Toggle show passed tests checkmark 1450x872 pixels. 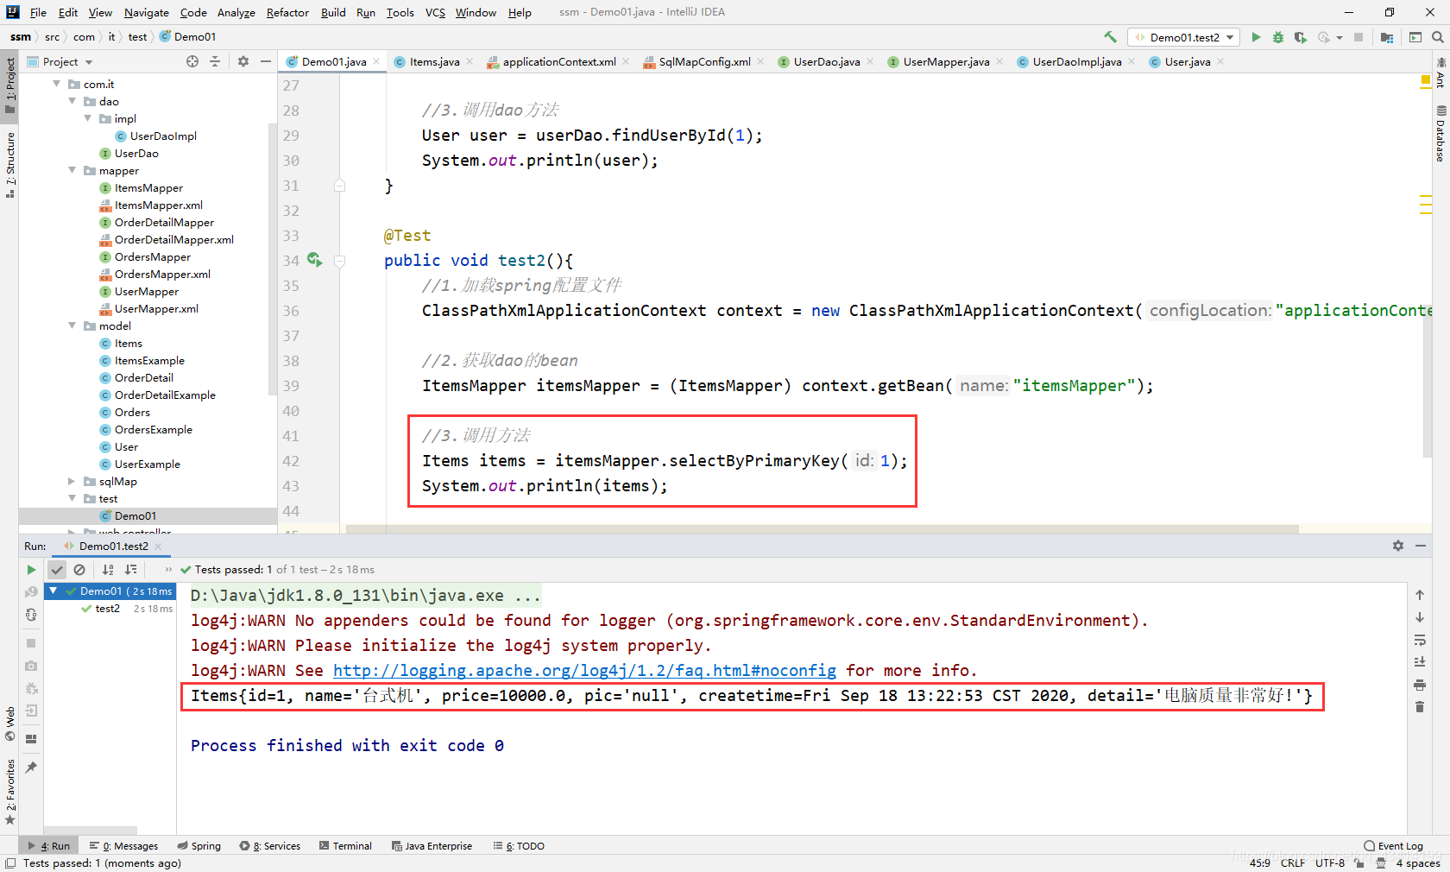click(x=57, y=570)
